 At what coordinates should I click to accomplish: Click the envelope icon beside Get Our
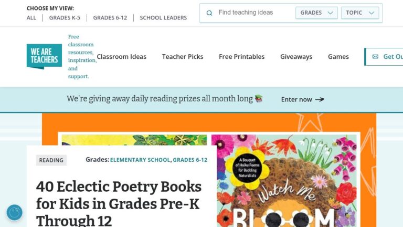375,57
